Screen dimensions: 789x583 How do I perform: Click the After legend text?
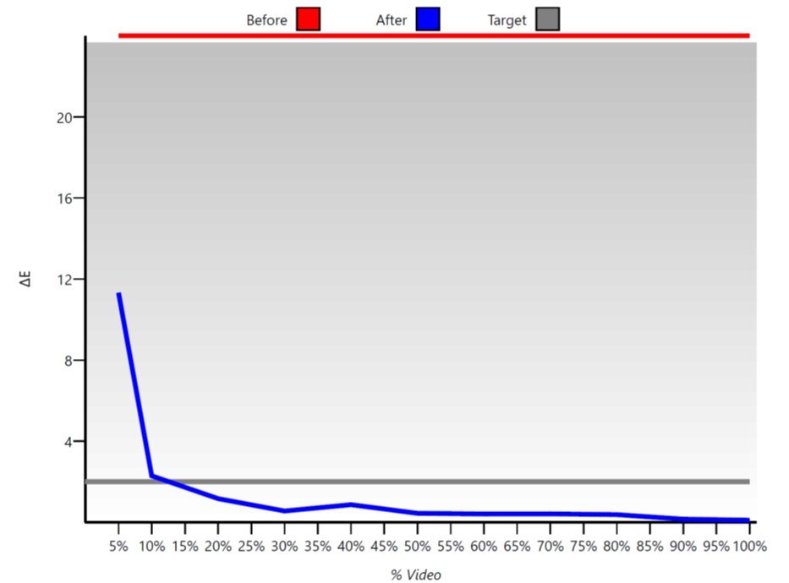[x=390, y=19]
